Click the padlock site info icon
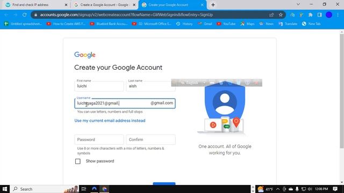 pos(36,15)
